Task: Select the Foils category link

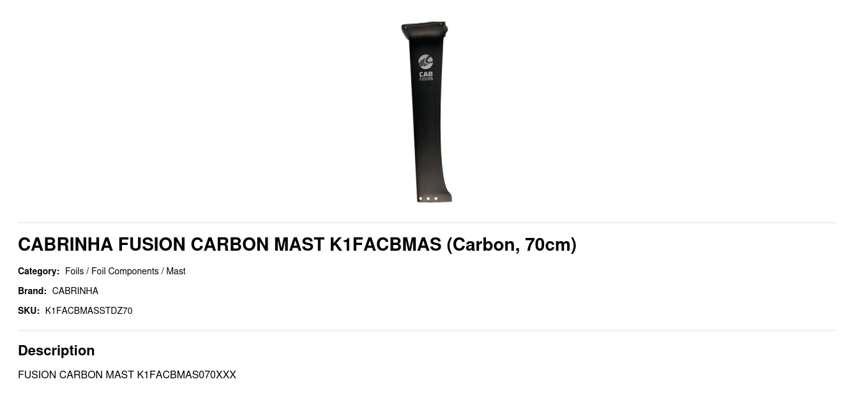Action: (x=74, y=271)
